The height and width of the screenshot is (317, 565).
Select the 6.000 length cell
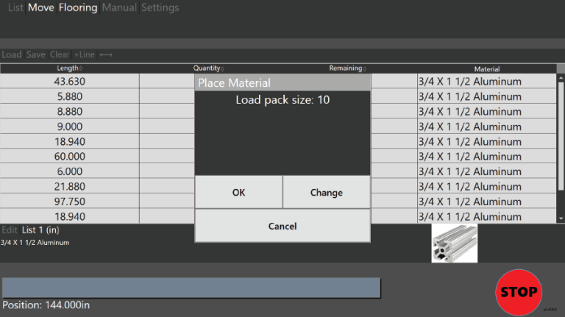[70, 172]
